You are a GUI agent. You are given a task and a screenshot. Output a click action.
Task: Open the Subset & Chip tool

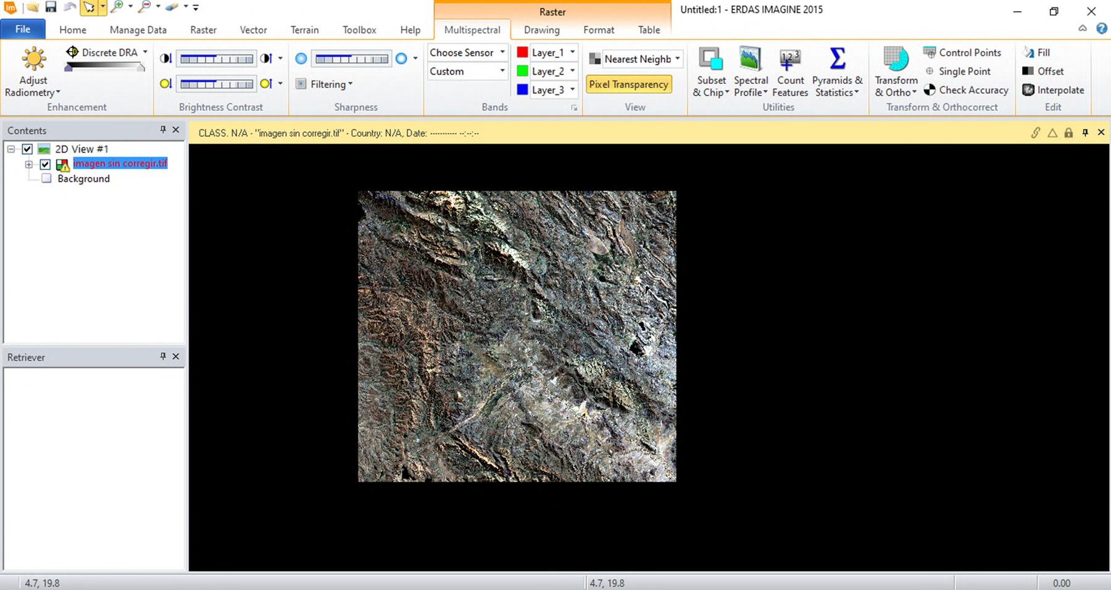(x=711, y=72)
